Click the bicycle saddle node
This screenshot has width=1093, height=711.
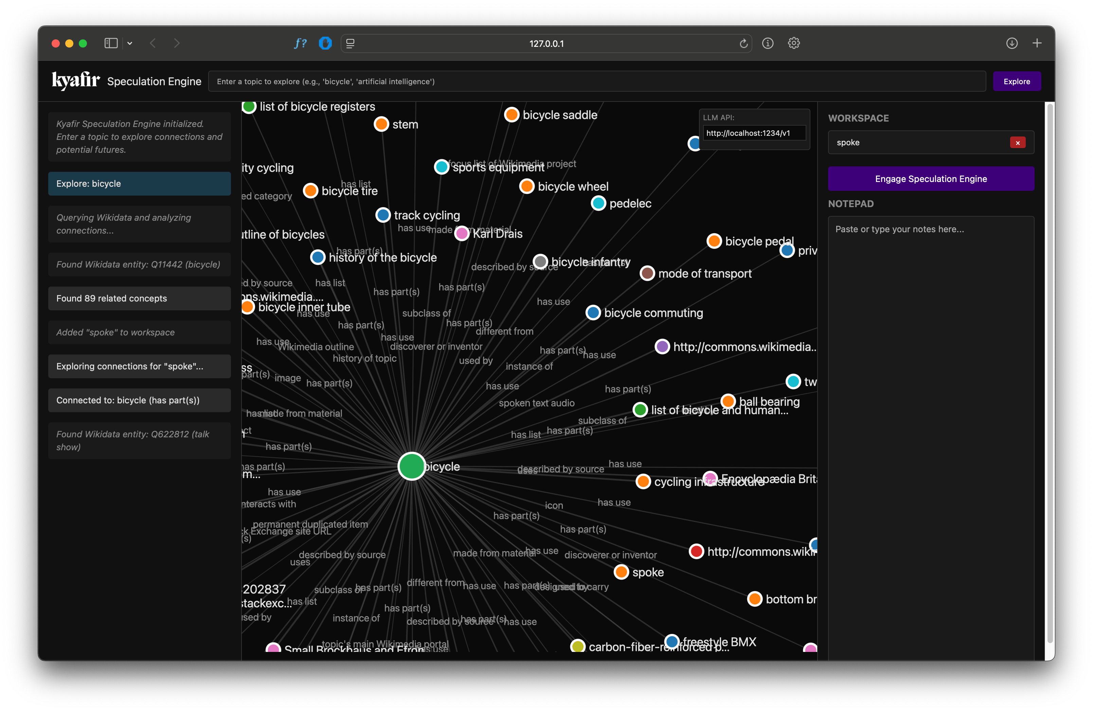512,115
